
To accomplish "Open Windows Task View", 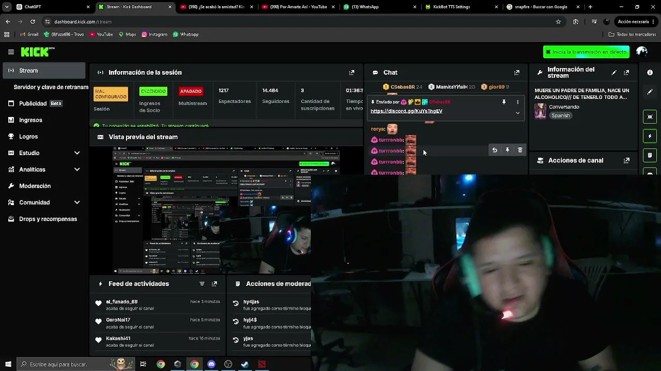I will 143,364.
